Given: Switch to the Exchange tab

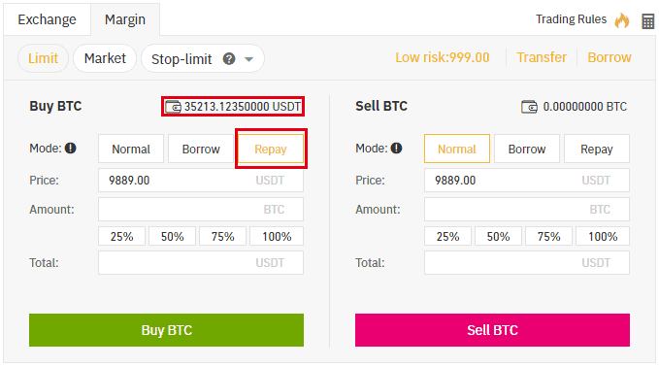Looking at the screenshot, I should click(x=47, y=19).
